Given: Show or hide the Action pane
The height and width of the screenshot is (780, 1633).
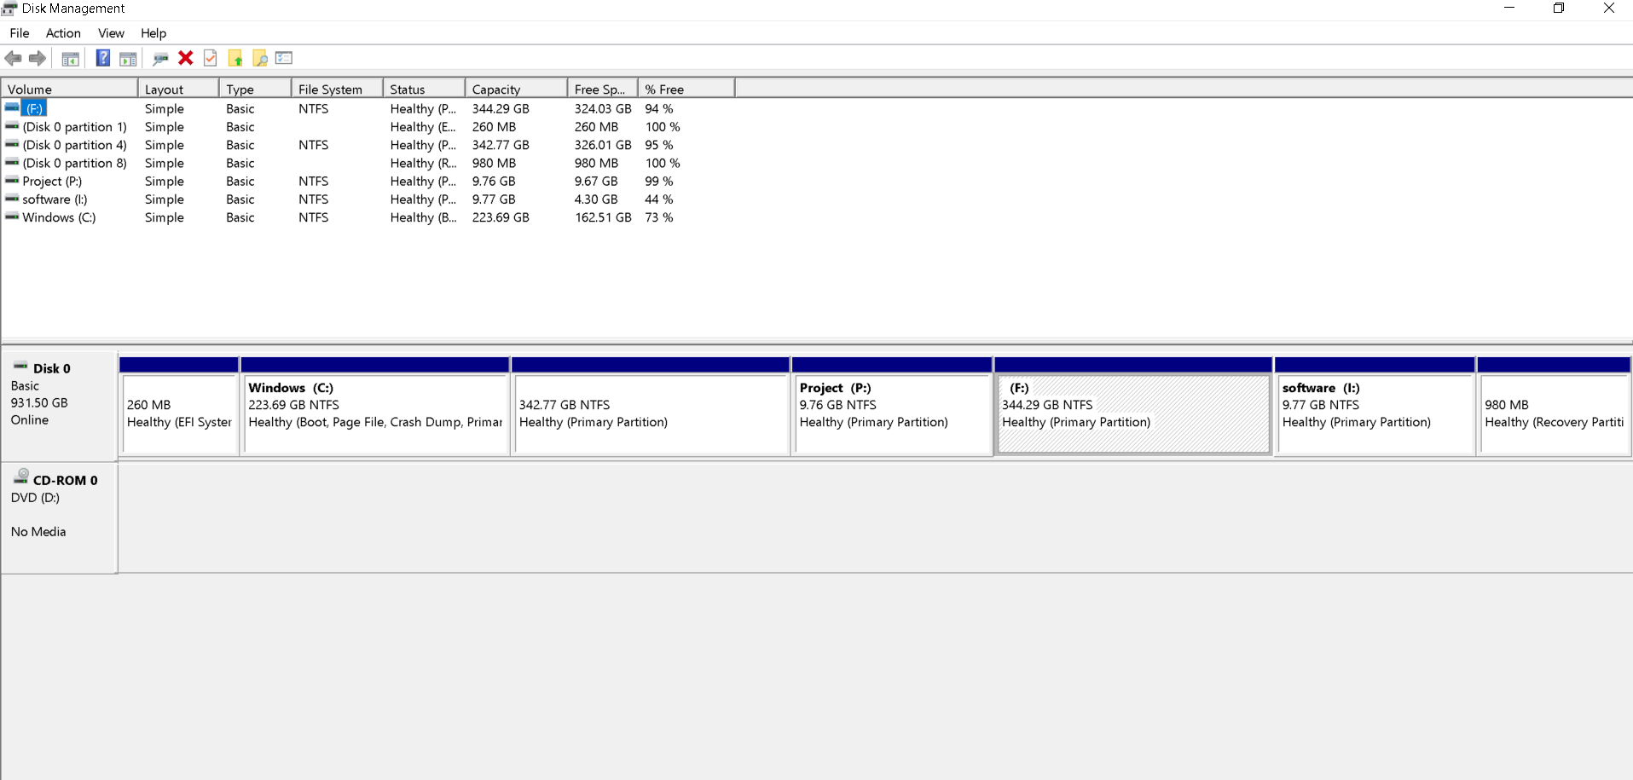Looking at the screenshot, I should pyautogui.click(x=128, y=58).
